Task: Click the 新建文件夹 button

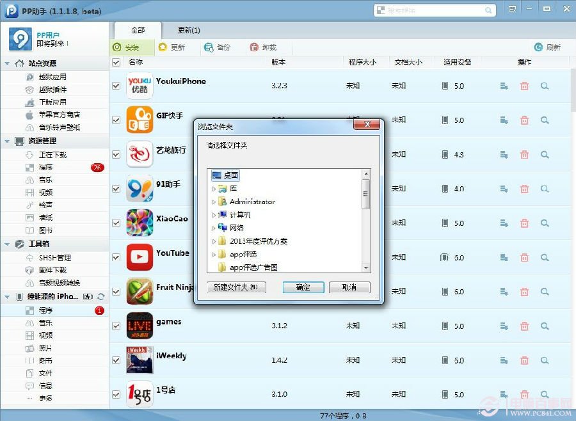Action: pyautogui.click(x=236, y=287)
